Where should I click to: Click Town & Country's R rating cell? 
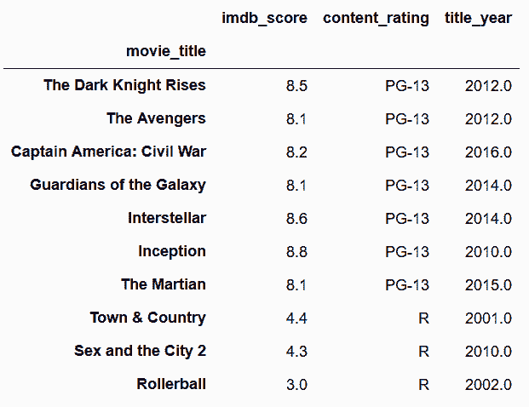423,318
